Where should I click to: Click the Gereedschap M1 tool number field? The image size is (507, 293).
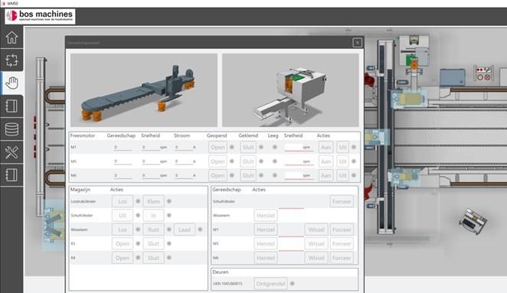coord(291,232)
